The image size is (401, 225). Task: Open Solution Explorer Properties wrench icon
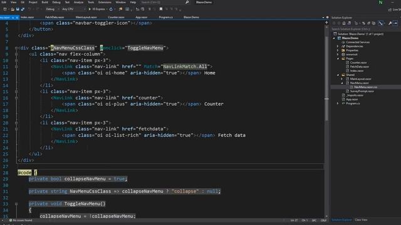(390, 23)
